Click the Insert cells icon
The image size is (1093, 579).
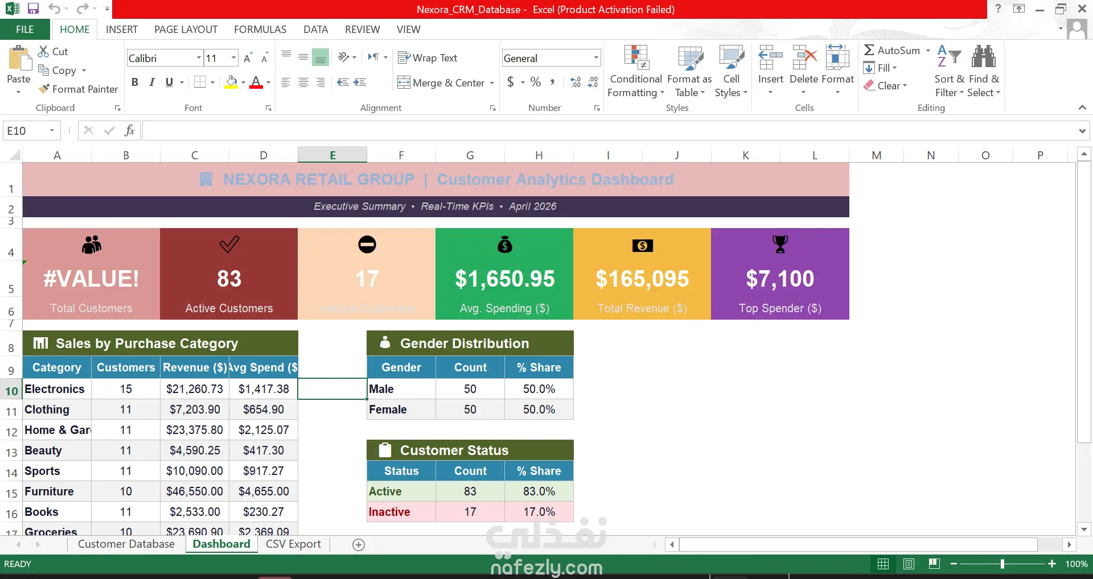770,57
